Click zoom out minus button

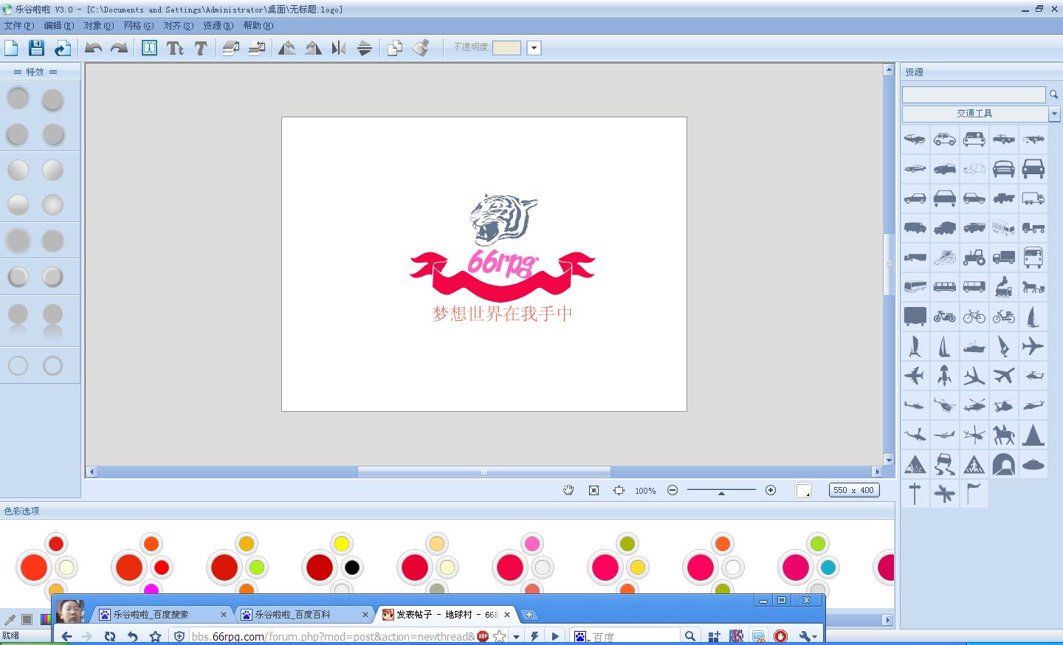[x=672, y=490]
